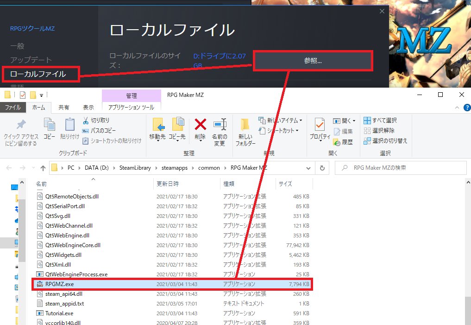Click the file list scroll up arrow
Viewport: 471px width, 325px height.
pyautogui.click(x=468, y=182)
